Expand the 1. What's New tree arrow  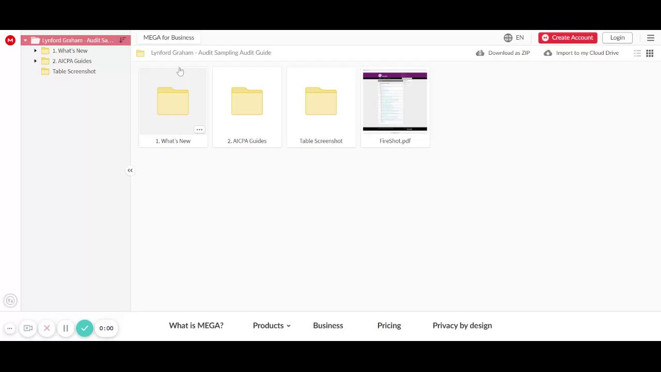point(35,51)
